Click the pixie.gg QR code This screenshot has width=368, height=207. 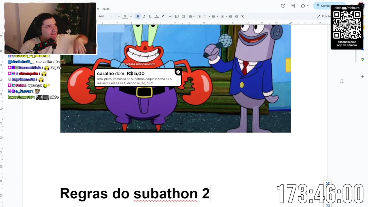[347, 25]
